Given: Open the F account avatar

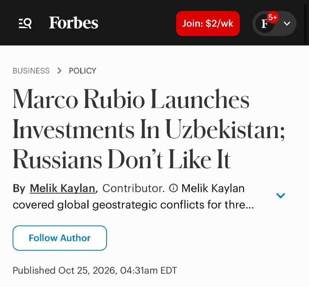Looking at the screenshot, I should 265,24.
